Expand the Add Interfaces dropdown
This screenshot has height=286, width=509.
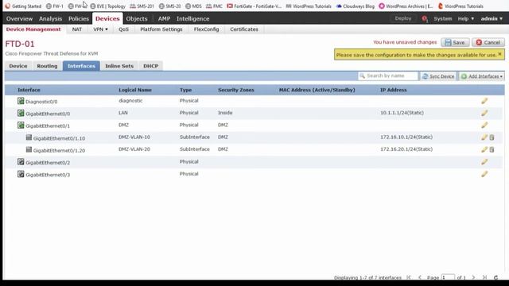coord(482,76)
